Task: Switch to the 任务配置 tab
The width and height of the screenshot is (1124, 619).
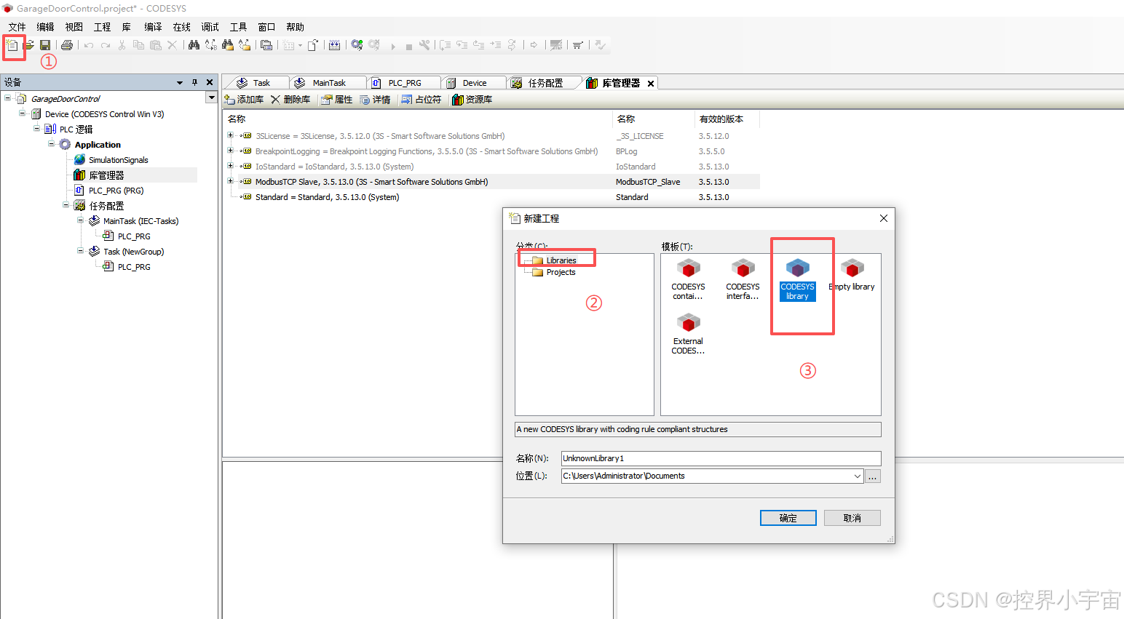Action: click(545, 83)
